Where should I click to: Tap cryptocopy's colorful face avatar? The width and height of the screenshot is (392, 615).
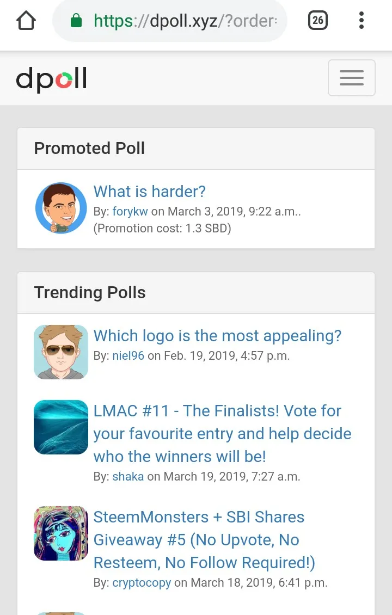coord(61,533)
